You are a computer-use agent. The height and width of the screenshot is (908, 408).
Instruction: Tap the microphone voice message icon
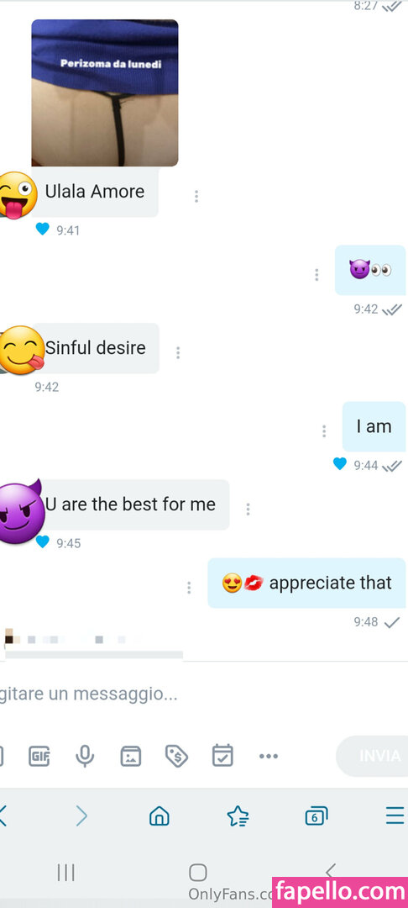(85, 756)
